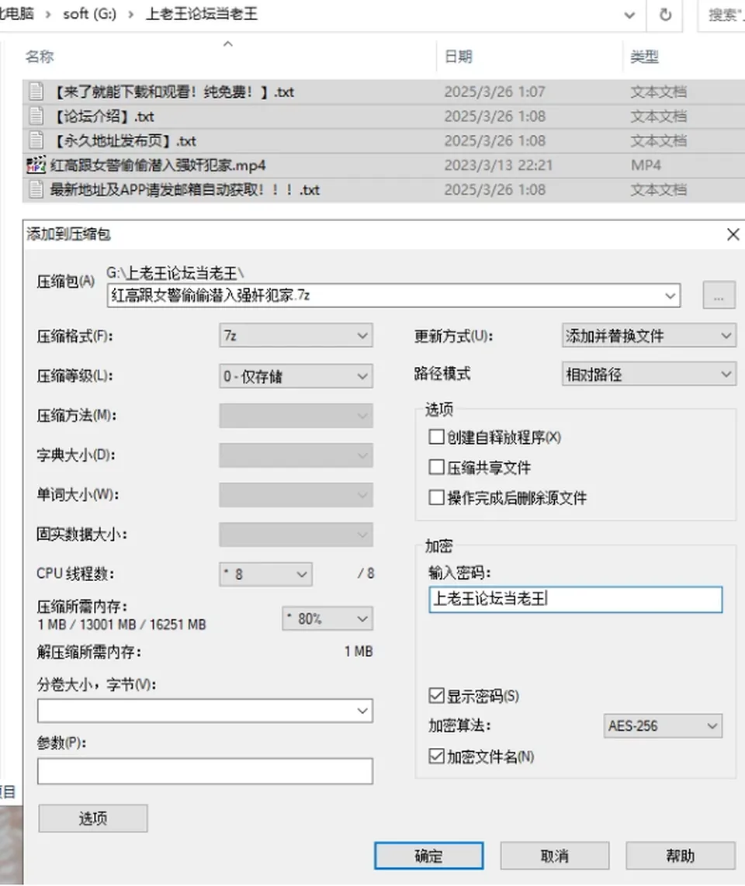Viewport: 745px width, 886px height.
Task: Check 操作完成后删除源文件
Action: 436,498
